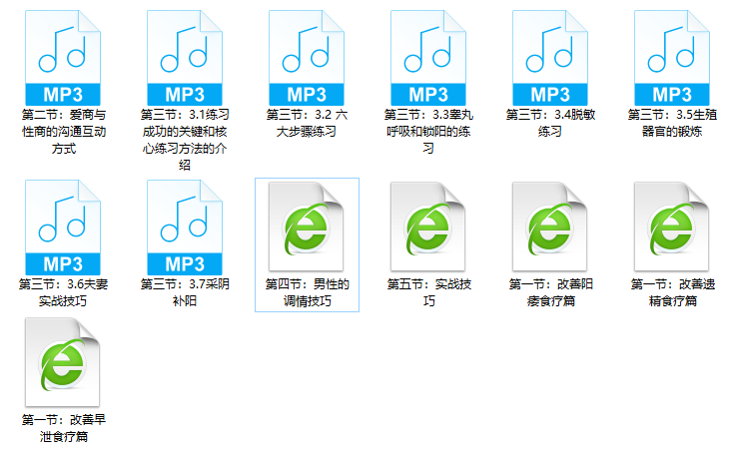Select browser file icon for 第一节：改善阳痿食疗篇
The width and height of the screenshot is (734, 460).
550,227
